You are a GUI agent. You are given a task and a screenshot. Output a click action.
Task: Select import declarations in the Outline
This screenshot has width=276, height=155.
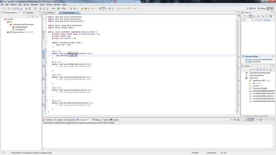point(257,75)
